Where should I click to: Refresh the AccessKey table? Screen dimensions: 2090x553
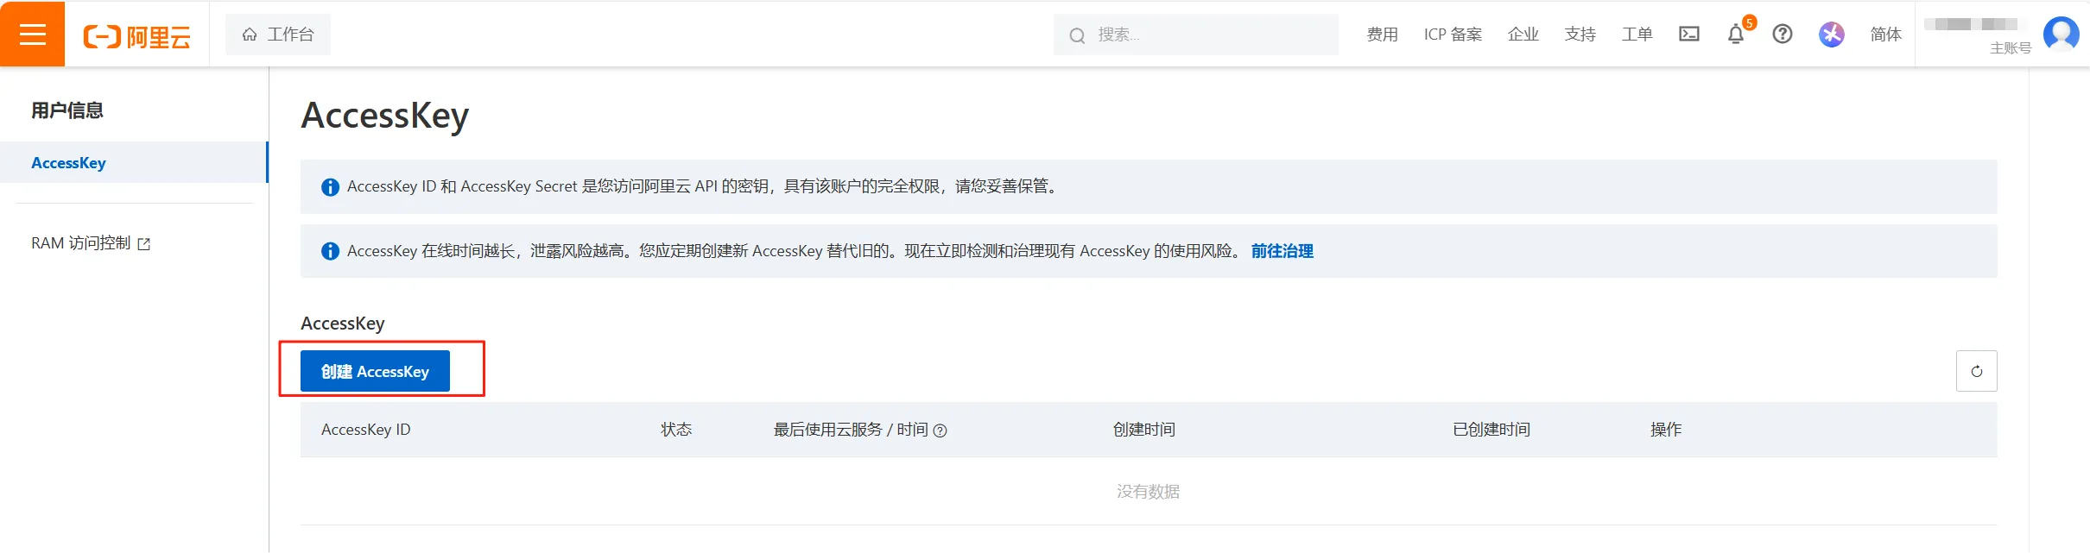(1977, 371)
